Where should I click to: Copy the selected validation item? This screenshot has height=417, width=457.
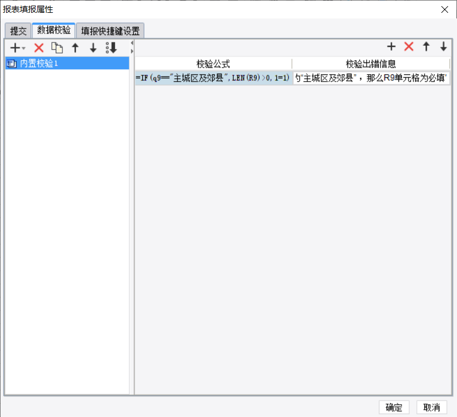(57, 47)
